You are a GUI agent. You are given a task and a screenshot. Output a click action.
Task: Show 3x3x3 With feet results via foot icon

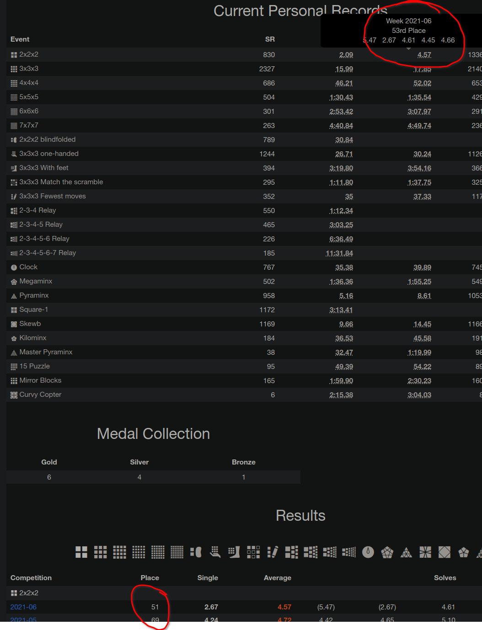tap(235, 552)
